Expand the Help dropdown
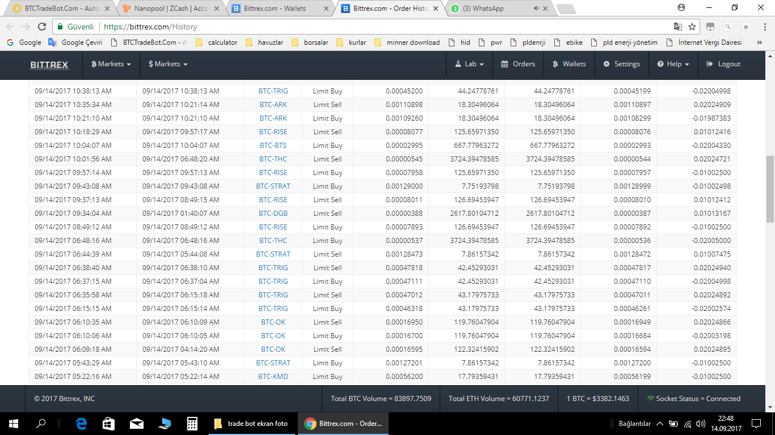The width and height of the screenshot is (775, 435). coord(673,65)
